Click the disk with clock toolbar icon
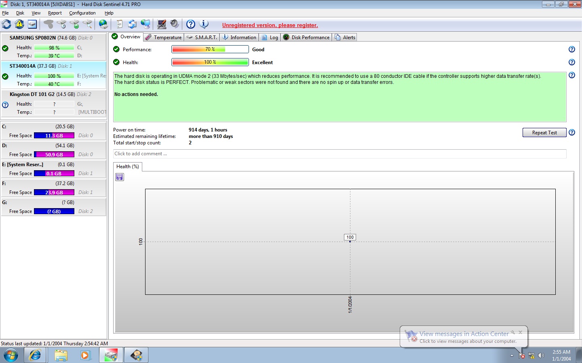Viewport: 582px width, 363px height. (61, 24)
